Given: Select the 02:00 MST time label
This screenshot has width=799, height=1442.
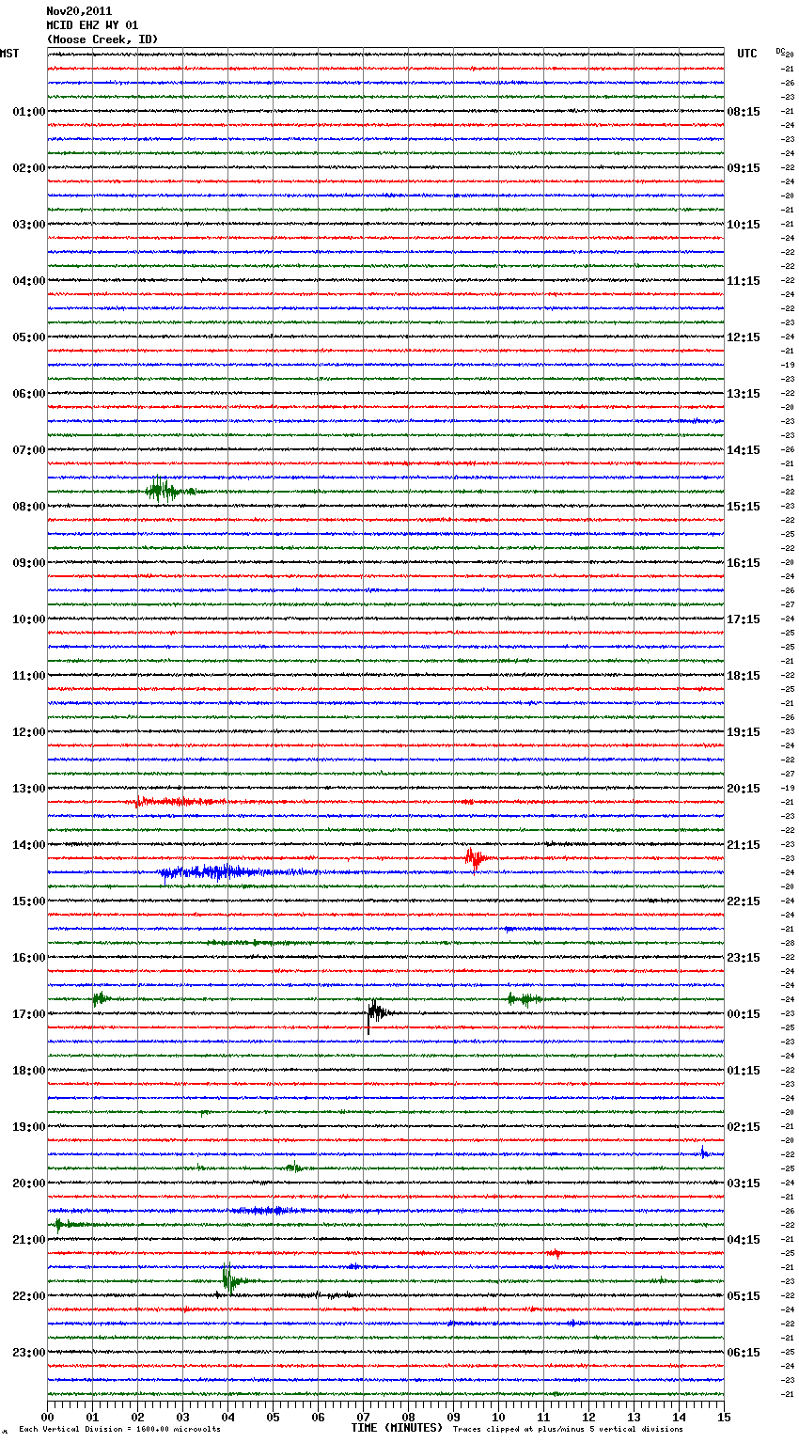Looking at the screenshot, I should (28, 168).
